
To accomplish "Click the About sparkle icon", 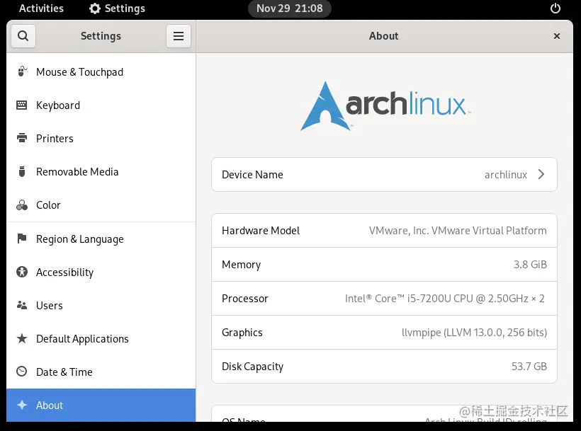I will pyautogui.click(x=22, y=405).
